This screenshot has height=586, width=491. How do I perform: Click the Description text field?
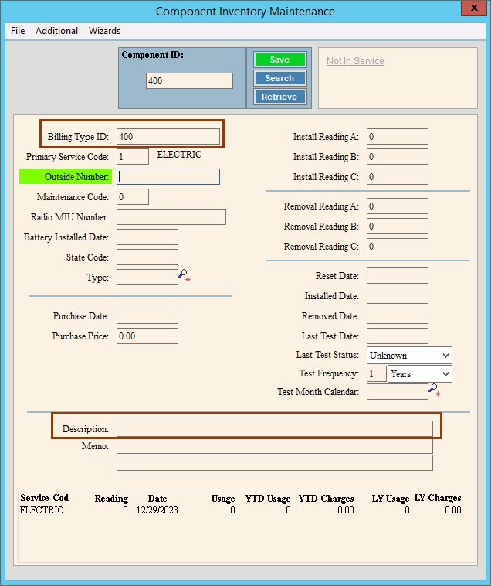point(274,429)
